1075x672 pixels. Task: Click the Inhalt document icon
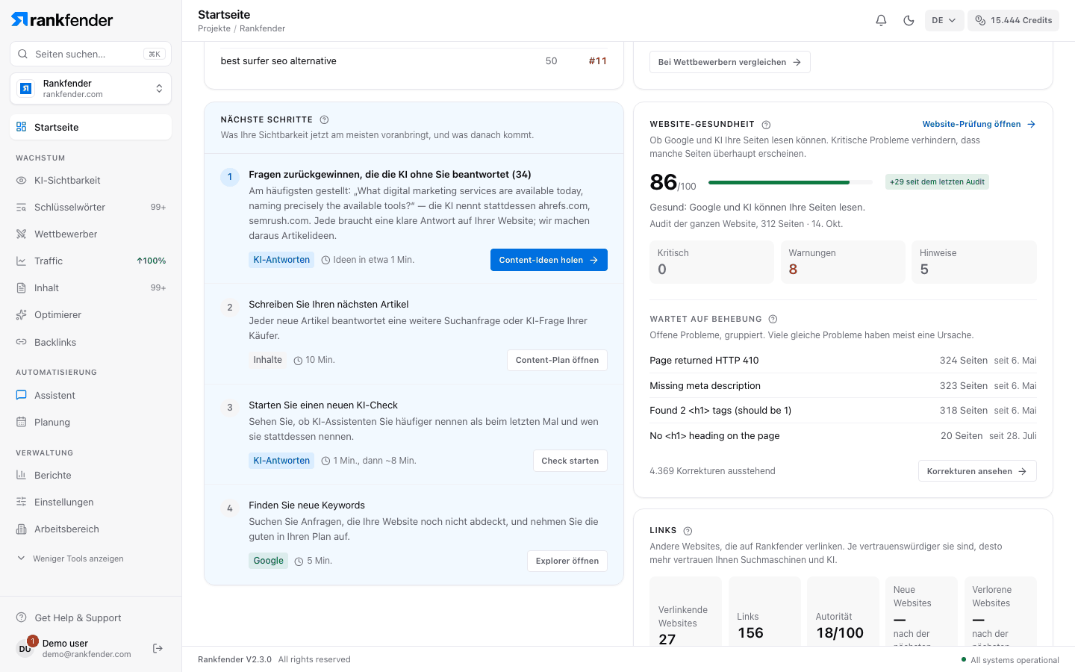21,287
